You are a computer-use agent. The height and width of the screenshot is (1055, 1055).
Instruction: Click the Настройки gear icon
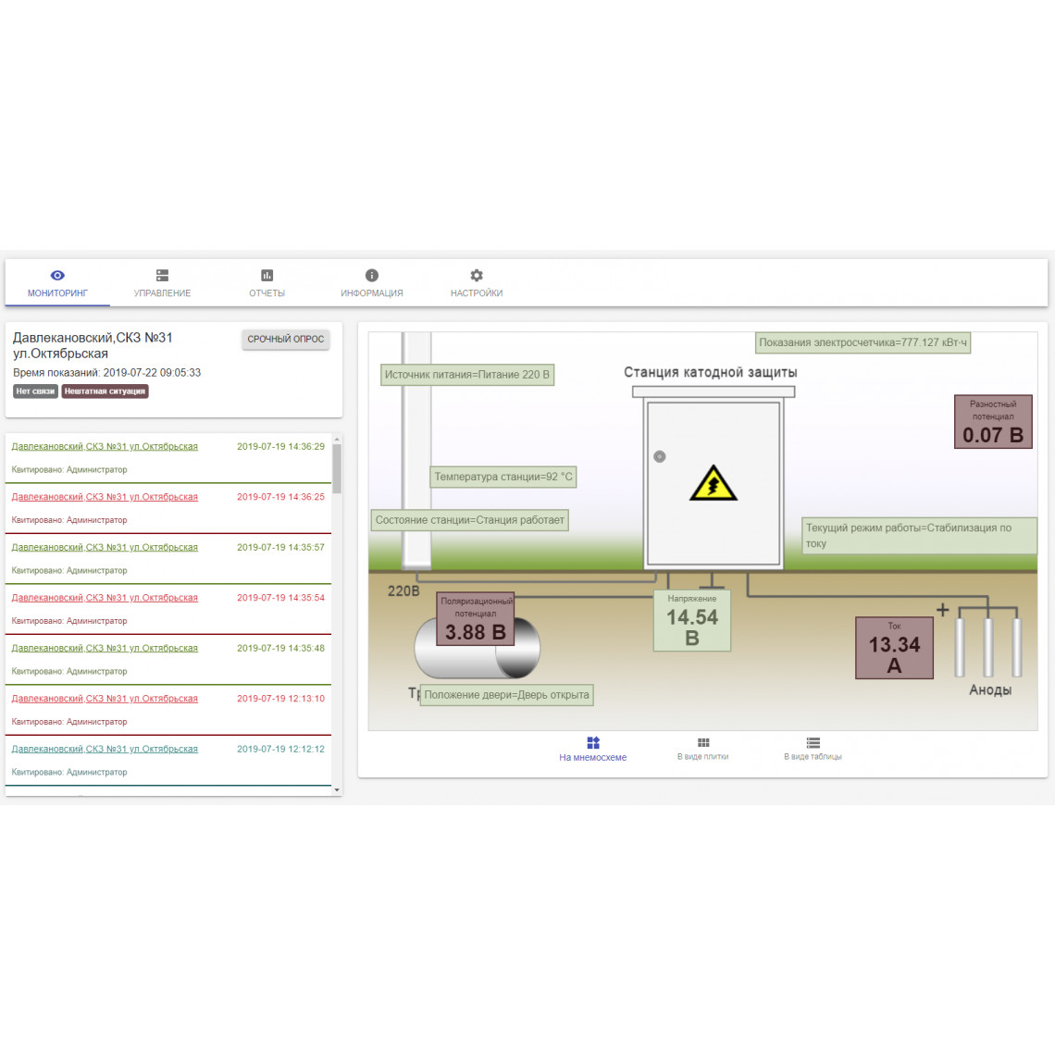click(x=477, y=275)
